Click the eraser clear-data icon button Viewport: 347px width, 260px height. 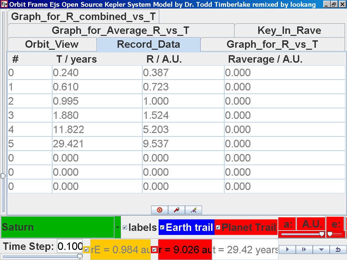(x=193, y=210)
